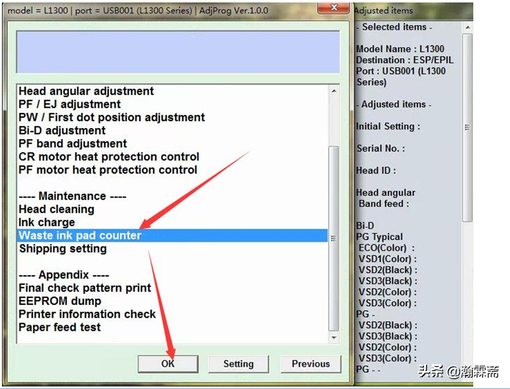Click the Serial No. label

coord(381,148)
